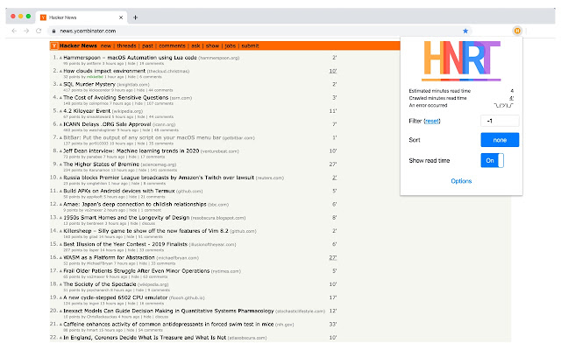This screenshot has width=561, height=350.
Task: Click the bookmark star in address bar
Action: (x=465, y=31)
